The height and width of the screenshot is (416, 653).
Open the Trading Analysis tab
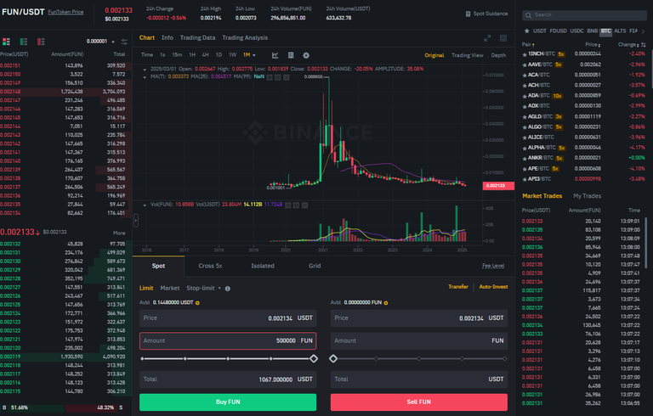pos(245,38)
